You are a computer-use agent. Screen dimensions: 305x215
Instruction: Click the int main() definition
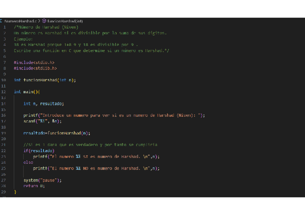[x=27, y=92]
